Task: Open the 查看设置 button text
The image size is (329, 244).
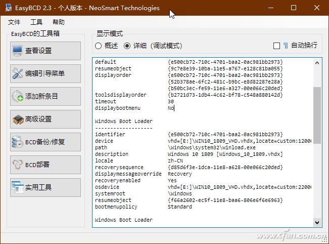Action: tap(38, 51)
